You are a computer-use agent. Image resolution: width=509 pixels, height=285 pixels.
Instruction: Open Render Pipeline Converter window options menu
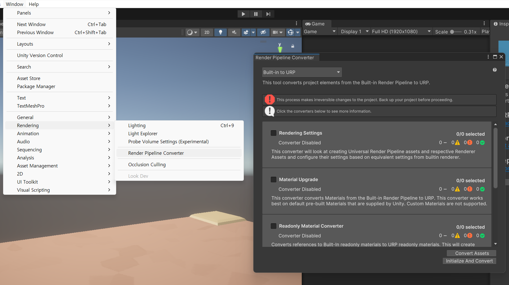click(x=488, y=57)
